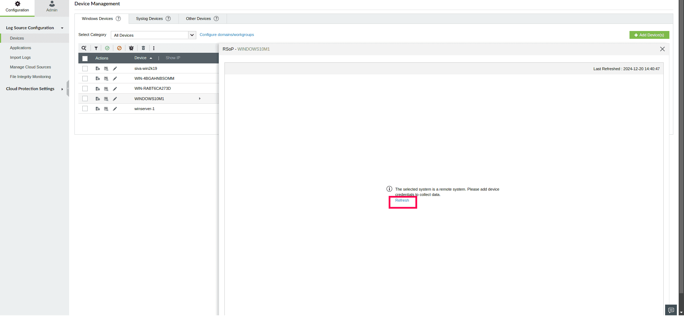Click the WINDOWS10M1 row arrow
Viewport: 684px width, 316px height.
(200, 99)
